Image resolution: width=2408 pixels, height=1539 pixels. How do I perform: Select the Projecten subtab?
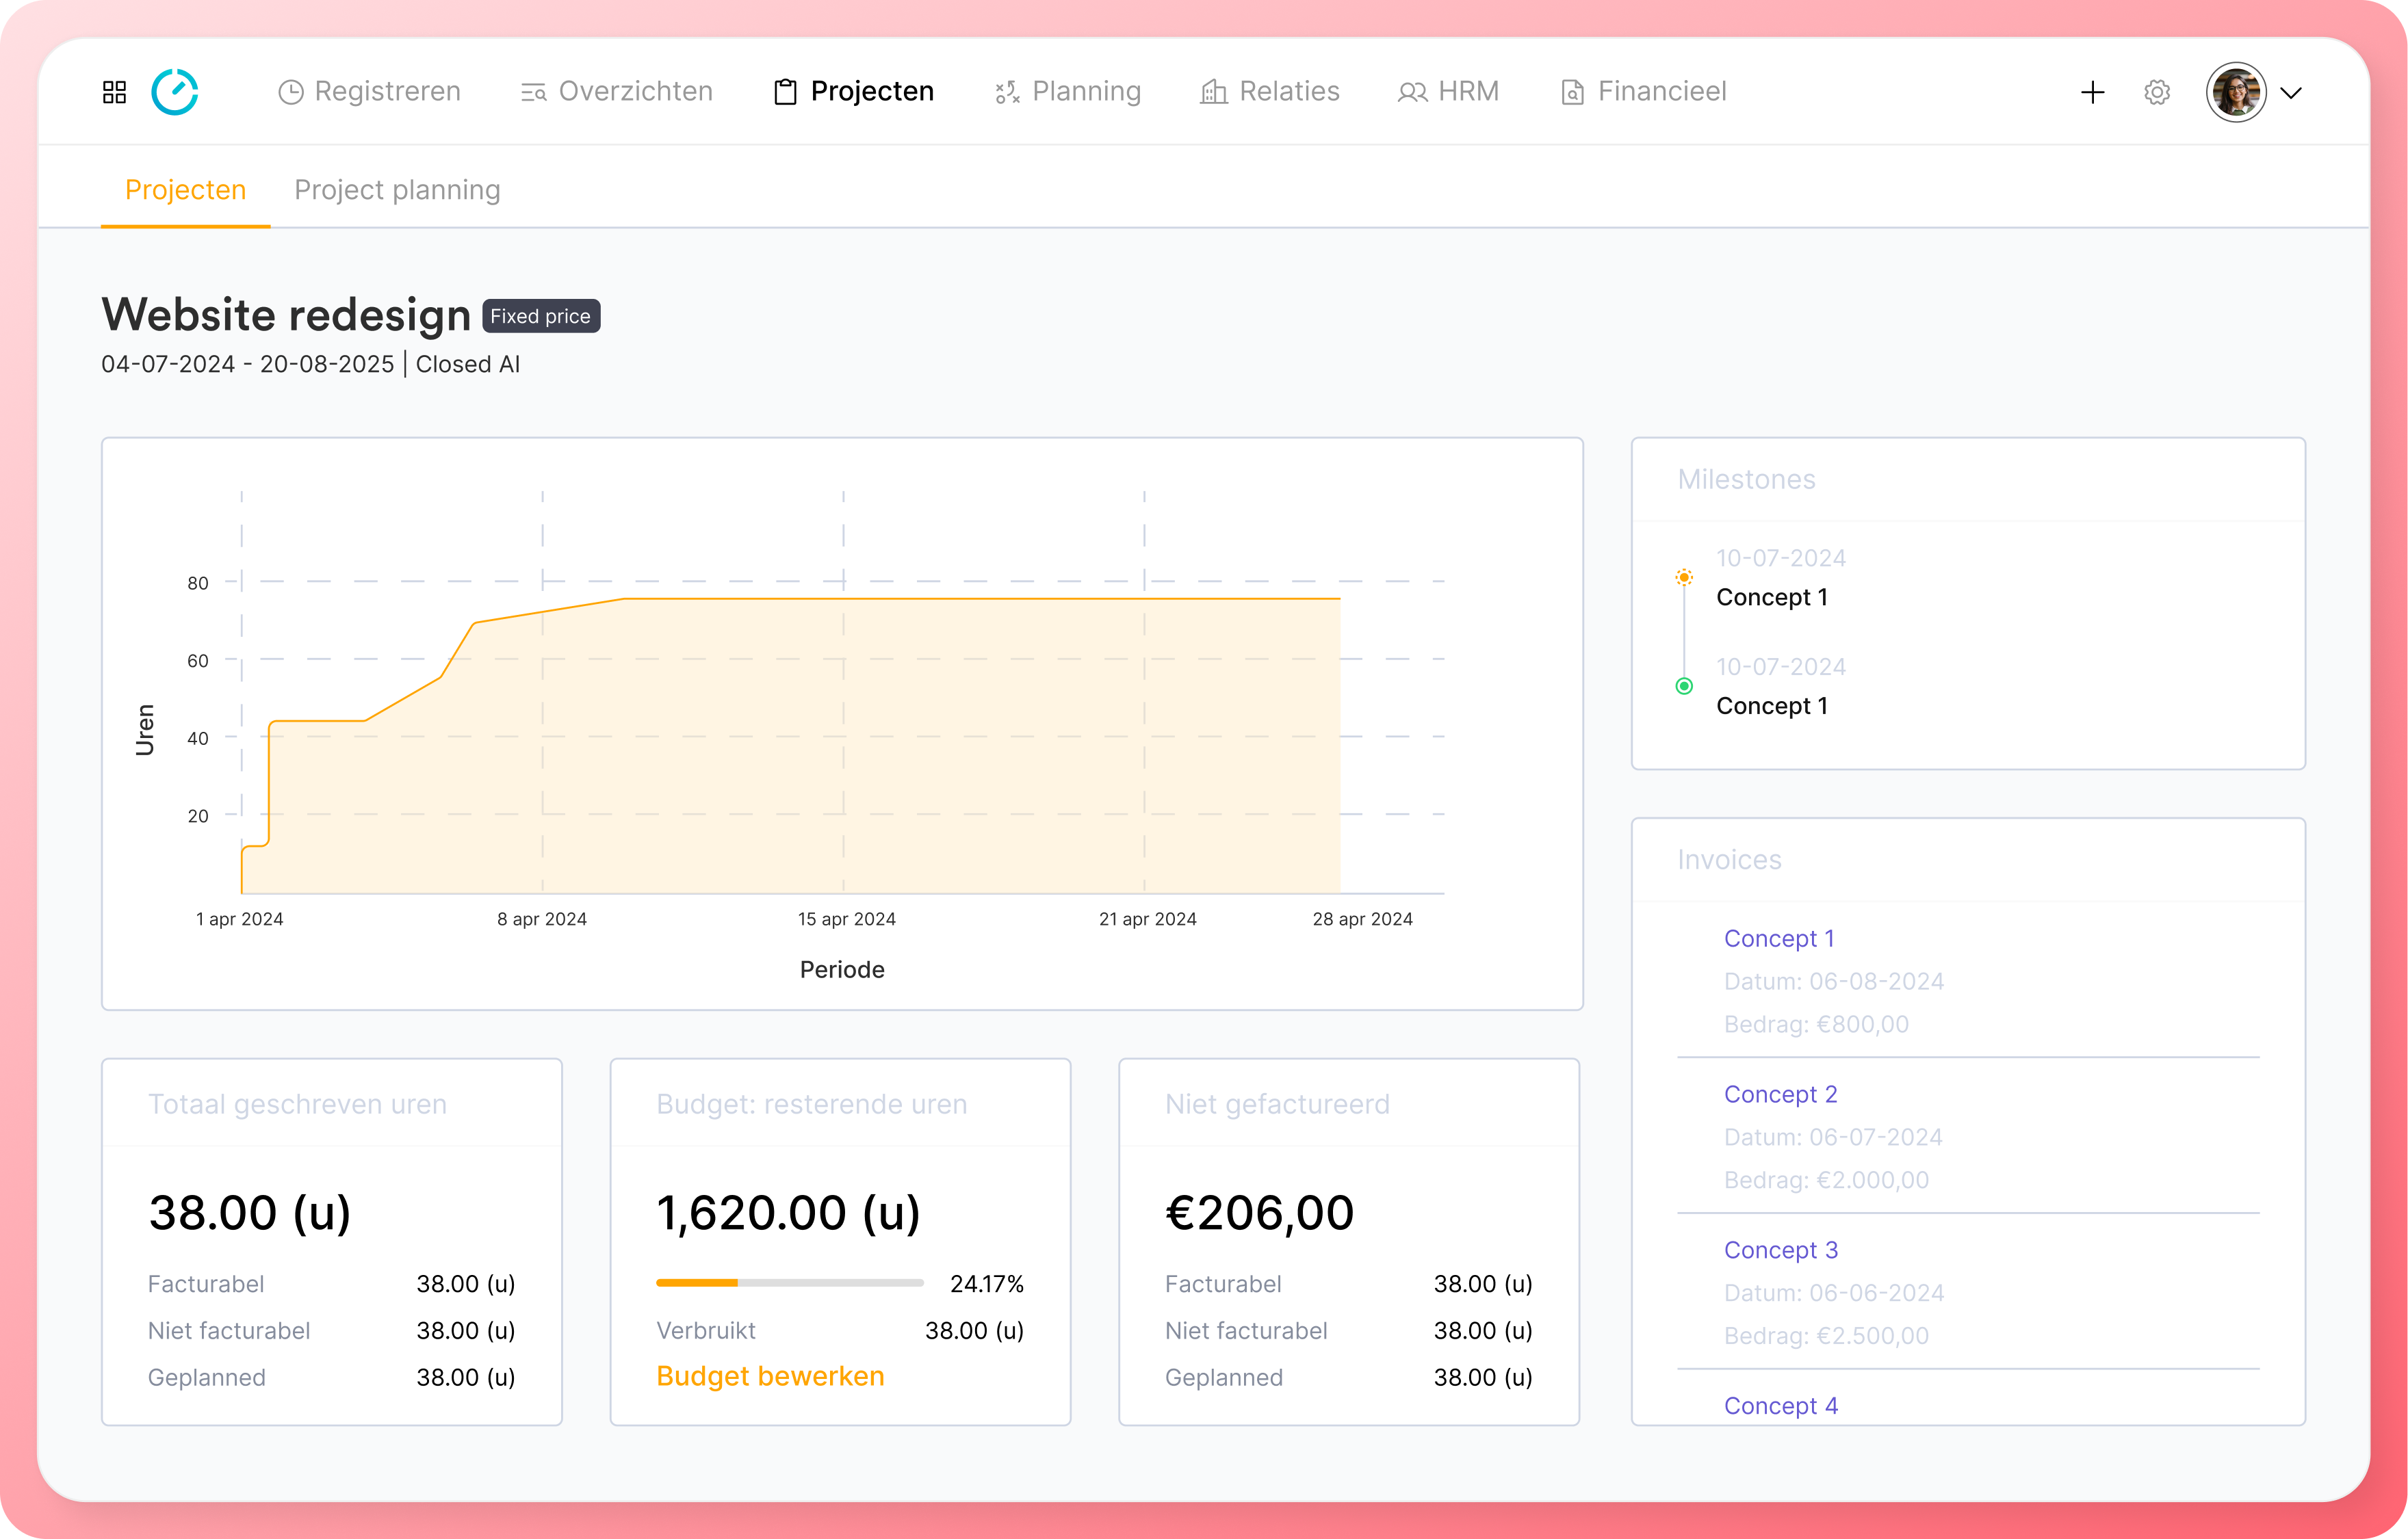point(185,190)
